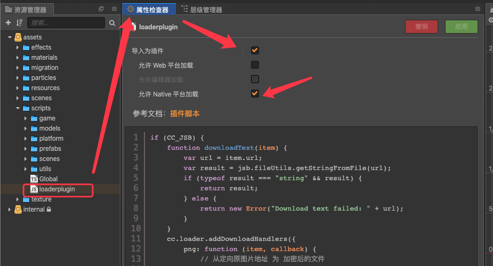This screenshot has height=266, width=493.
Task: Click the particles folder icon
Action: pyautogui.click(x=26, y=78)
